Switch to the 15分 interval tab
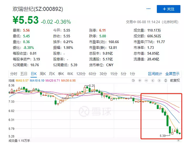Viewport: 186px width, 148px height. [x=114, y=74]
